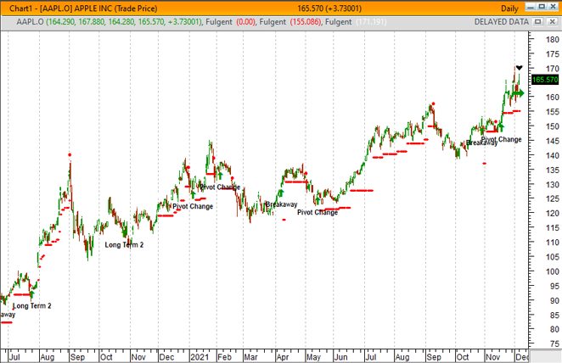Viewport: 562px width, 363px height.
Task: Select the Pivot Change label near 122 level
Action: point(193,206)
